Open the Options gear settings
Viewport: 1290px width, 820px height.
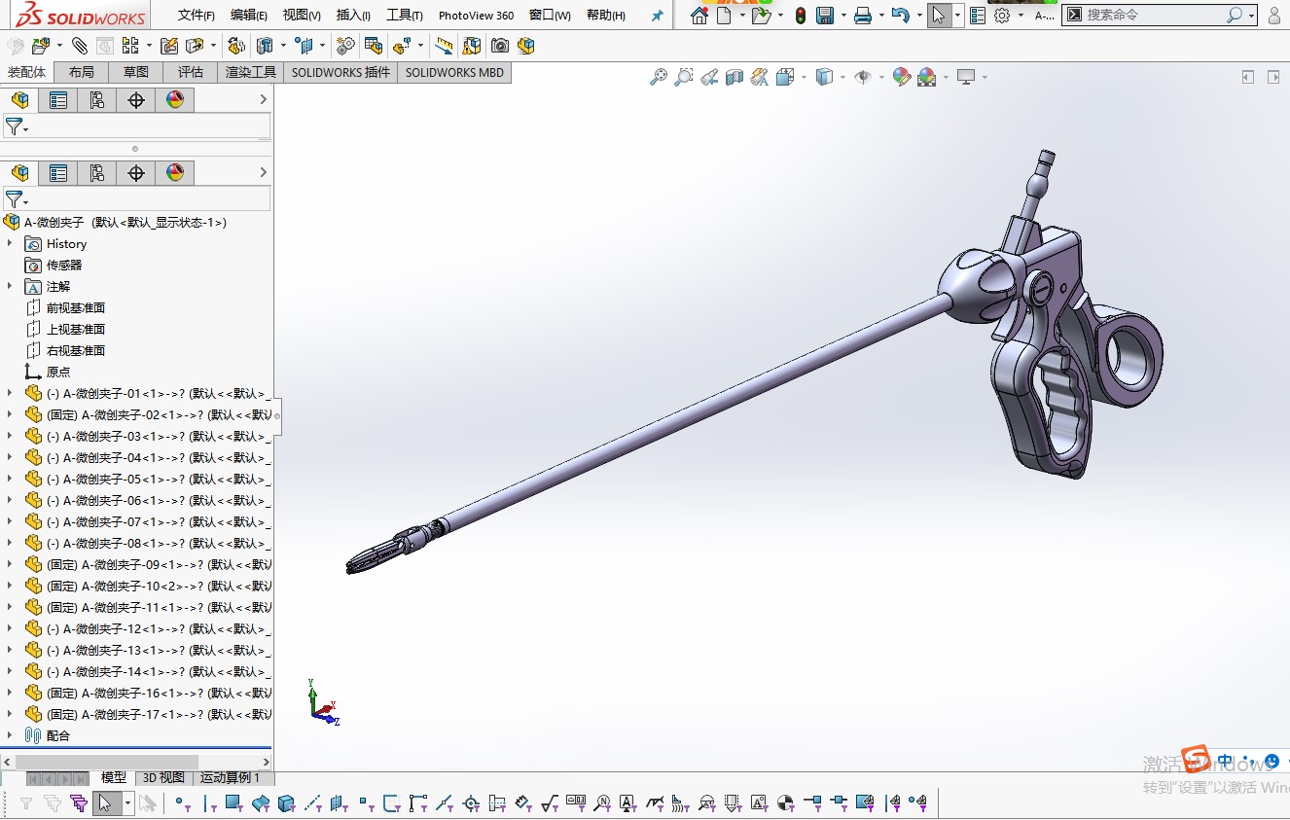tap(1001, 16)
